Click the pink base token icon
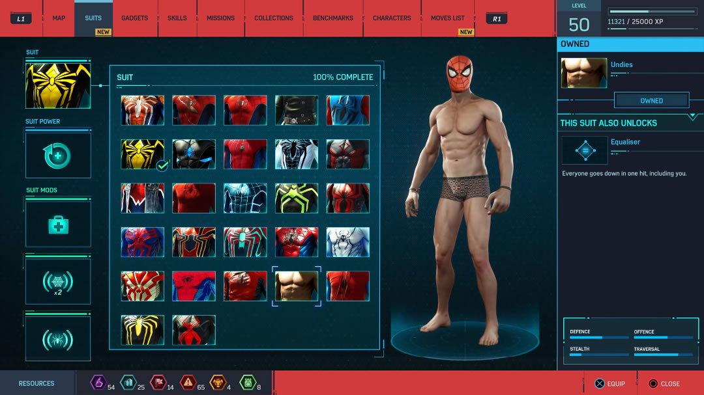Image resolution: width=704 pixels, height=395 pixels. [x=158, y=383]
